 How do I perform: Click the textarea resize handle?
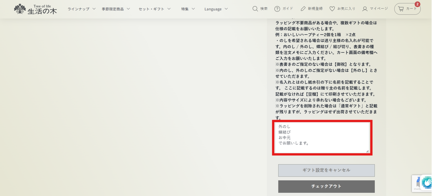pos(367,151)
